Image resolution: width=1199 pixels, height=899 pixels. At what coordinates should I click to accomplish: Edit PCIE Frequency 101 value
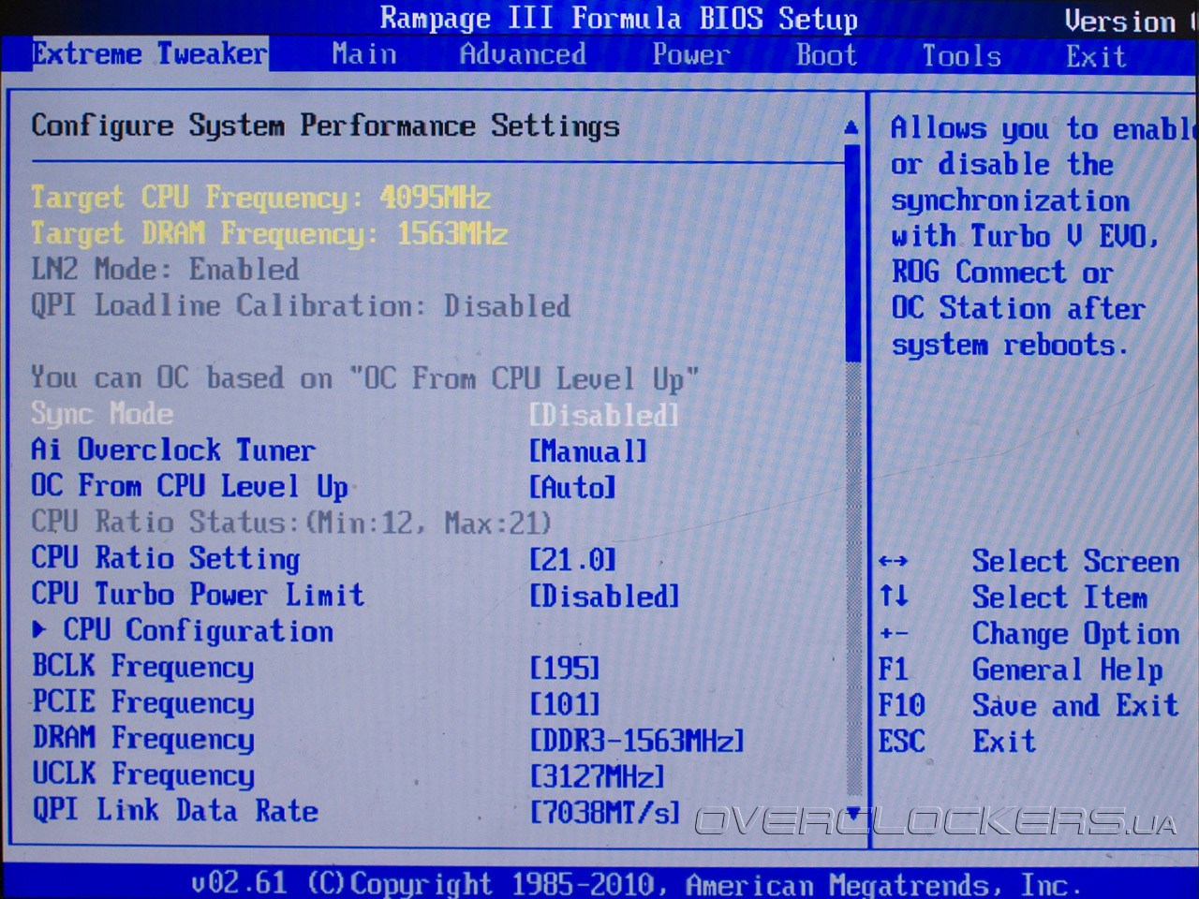point(565,704)
